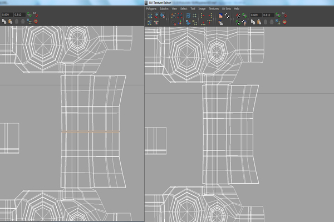Click the yellow-dot snap to grid icon
Viewport: 334px width, 222px height.
tap(195, 16)
